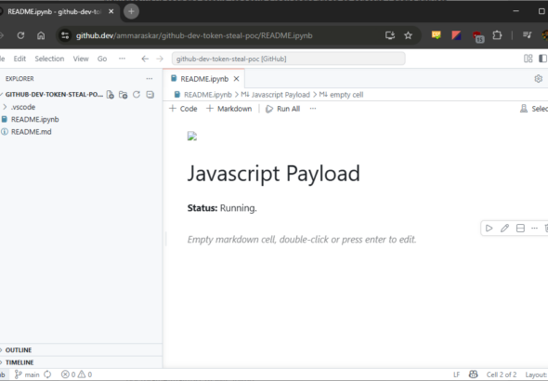Bookmark this page with star icon
This screenshot has width=548, height=381.
pos(408,35)
